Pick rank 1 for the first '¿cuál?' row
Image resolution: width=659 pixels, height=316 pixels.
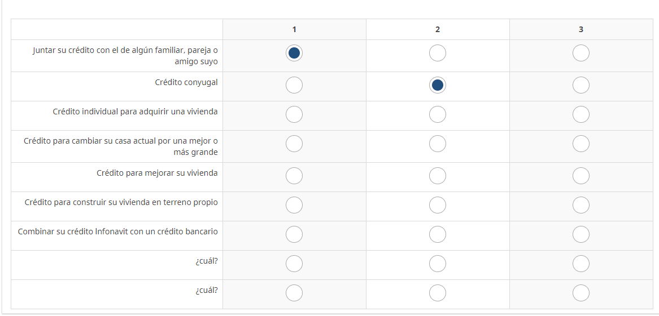pos(294,264)
